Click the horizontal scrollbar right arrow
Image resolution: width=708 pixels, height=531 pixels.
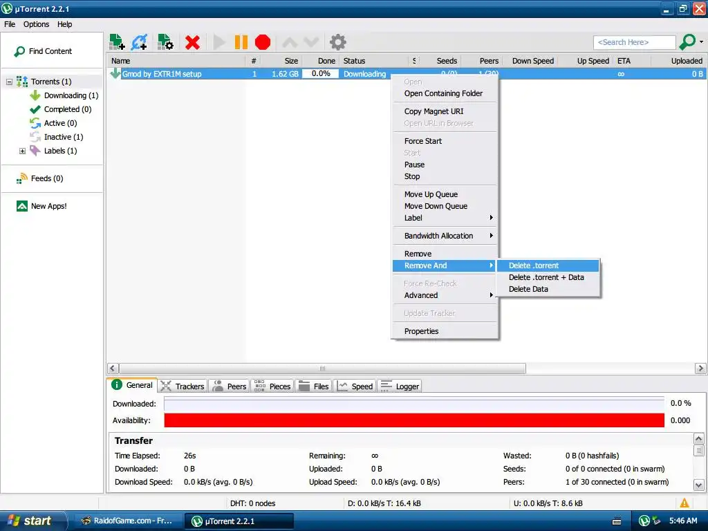(700, 369)
